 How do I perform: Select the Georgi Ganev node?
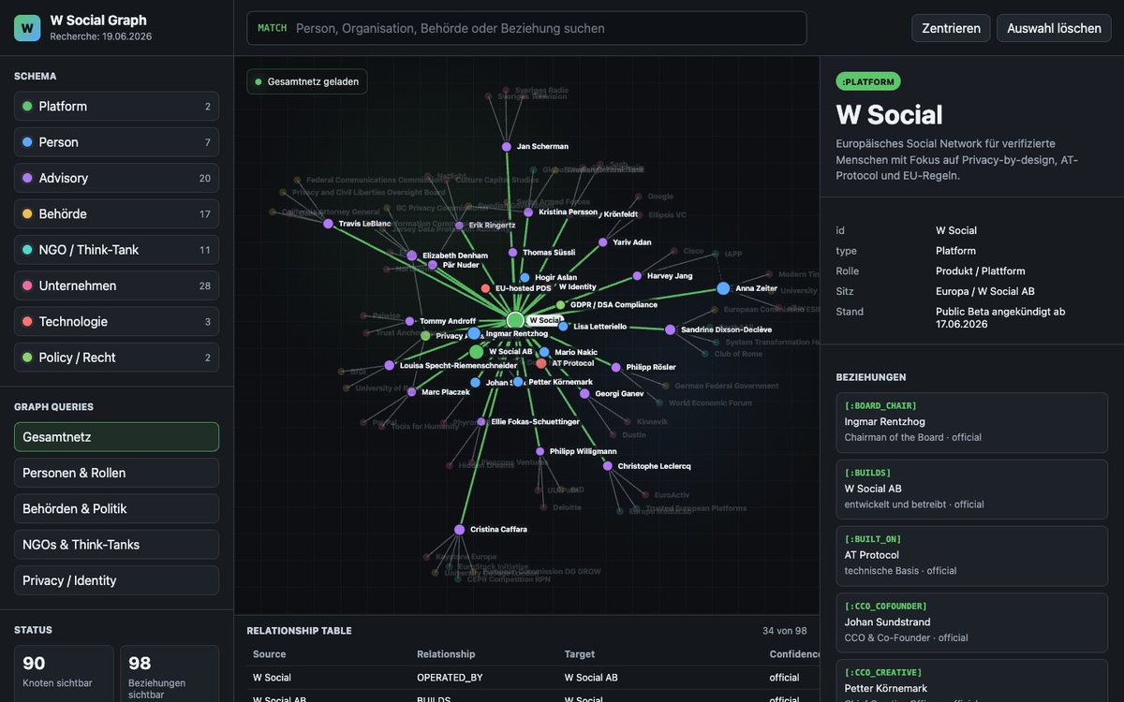point(584,394)
